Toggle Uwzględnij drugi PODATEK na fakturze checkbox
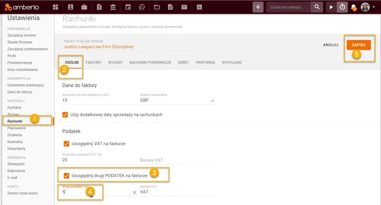 pyautogui.click(x=66, y=176)
